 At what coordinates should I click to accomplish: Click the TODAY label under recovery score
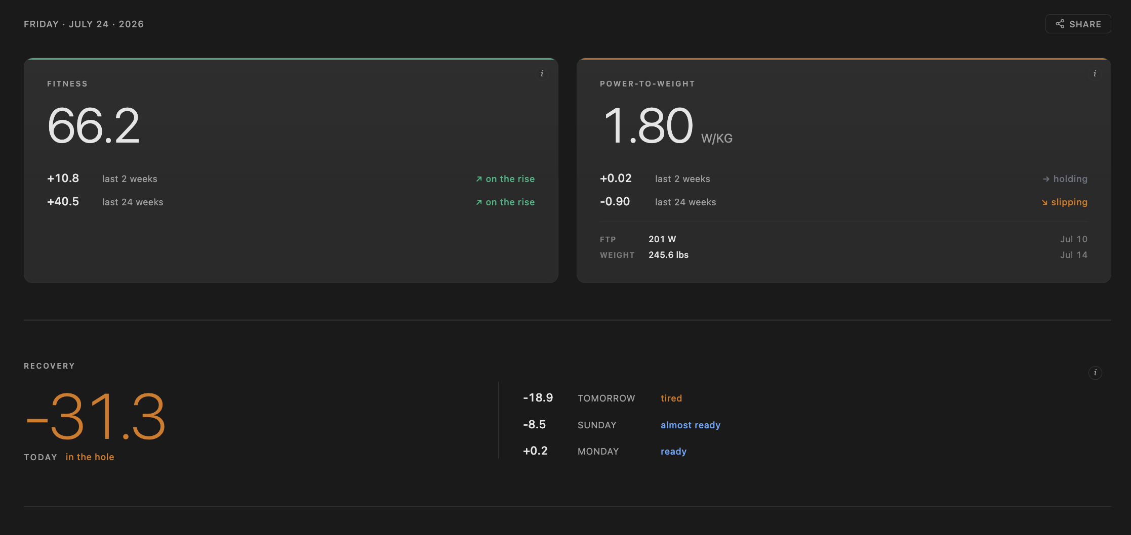(x=41, y=457)
